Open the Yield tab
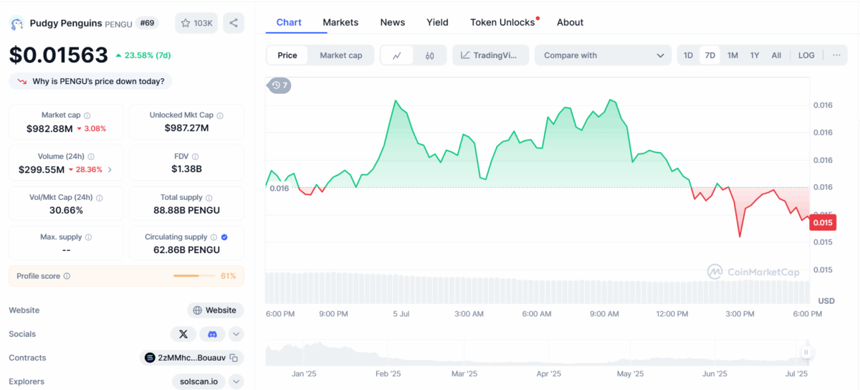The image size is (860, 390). (x=437, y=22)
